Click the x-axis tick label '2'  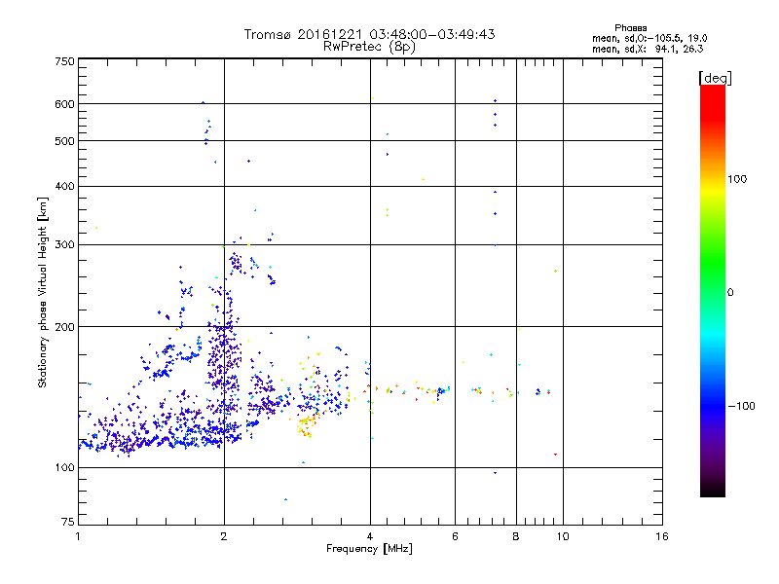[x=224, y=536]
